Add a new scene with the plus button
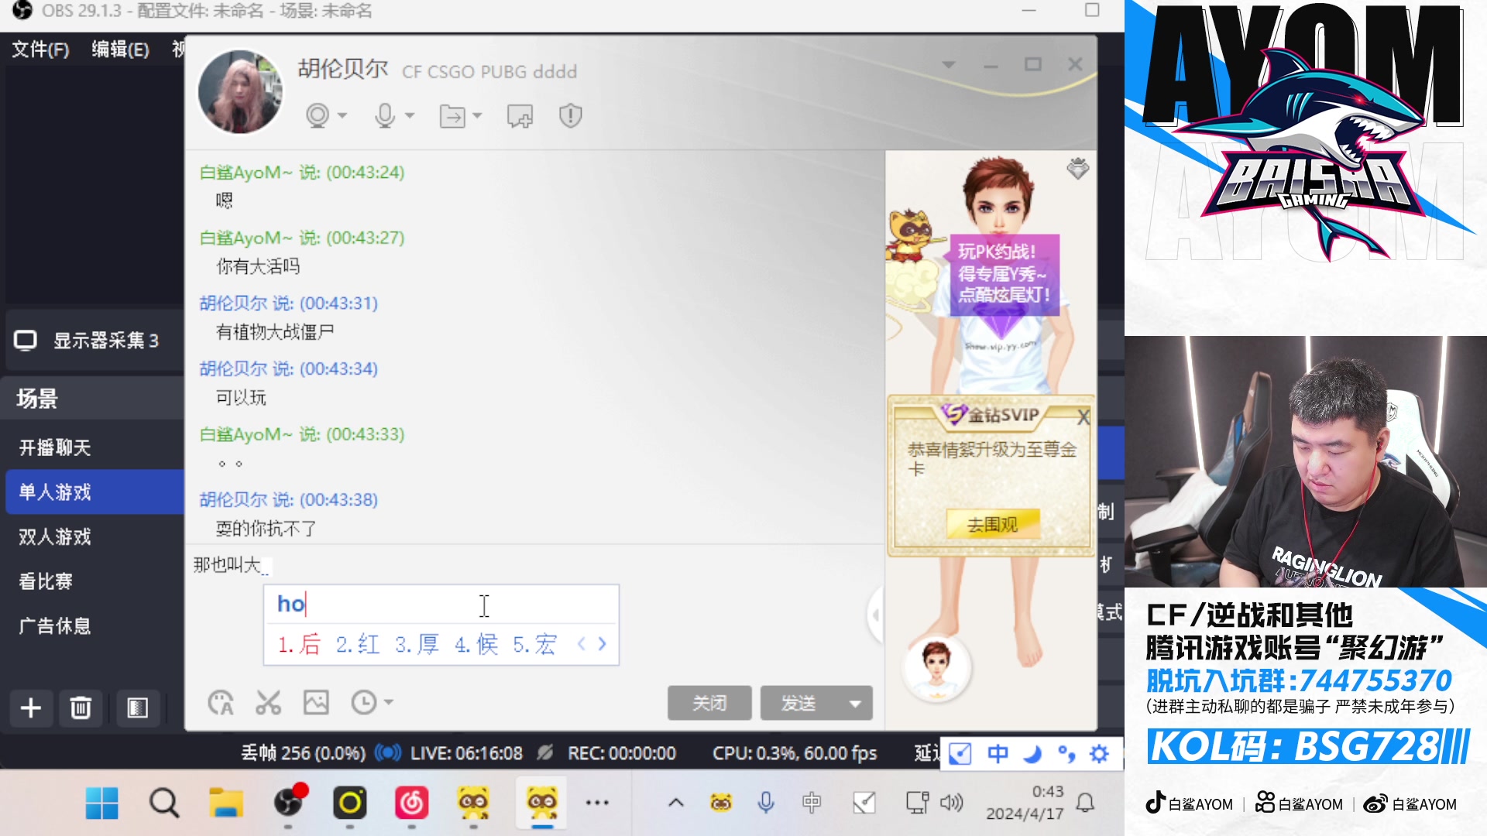 (x=31, y=708)
